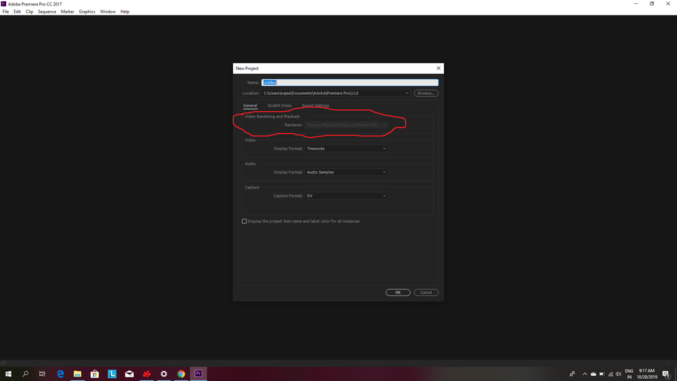Switch to the Ingest Settings tab
The height and width of the screenshot is (381, 677).
pyautogui.click(x=315, y=105)
